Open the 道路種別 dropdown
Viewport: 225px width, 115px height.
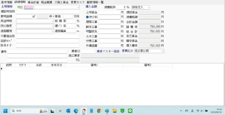[x=52, y=31]
